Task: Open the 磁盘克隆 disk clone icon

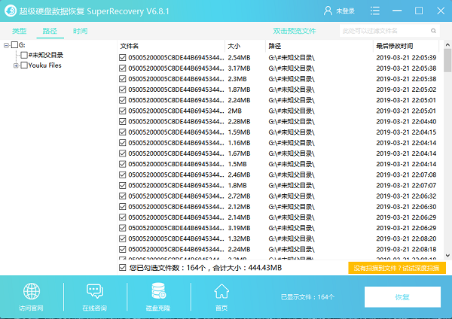Action: 158,291
